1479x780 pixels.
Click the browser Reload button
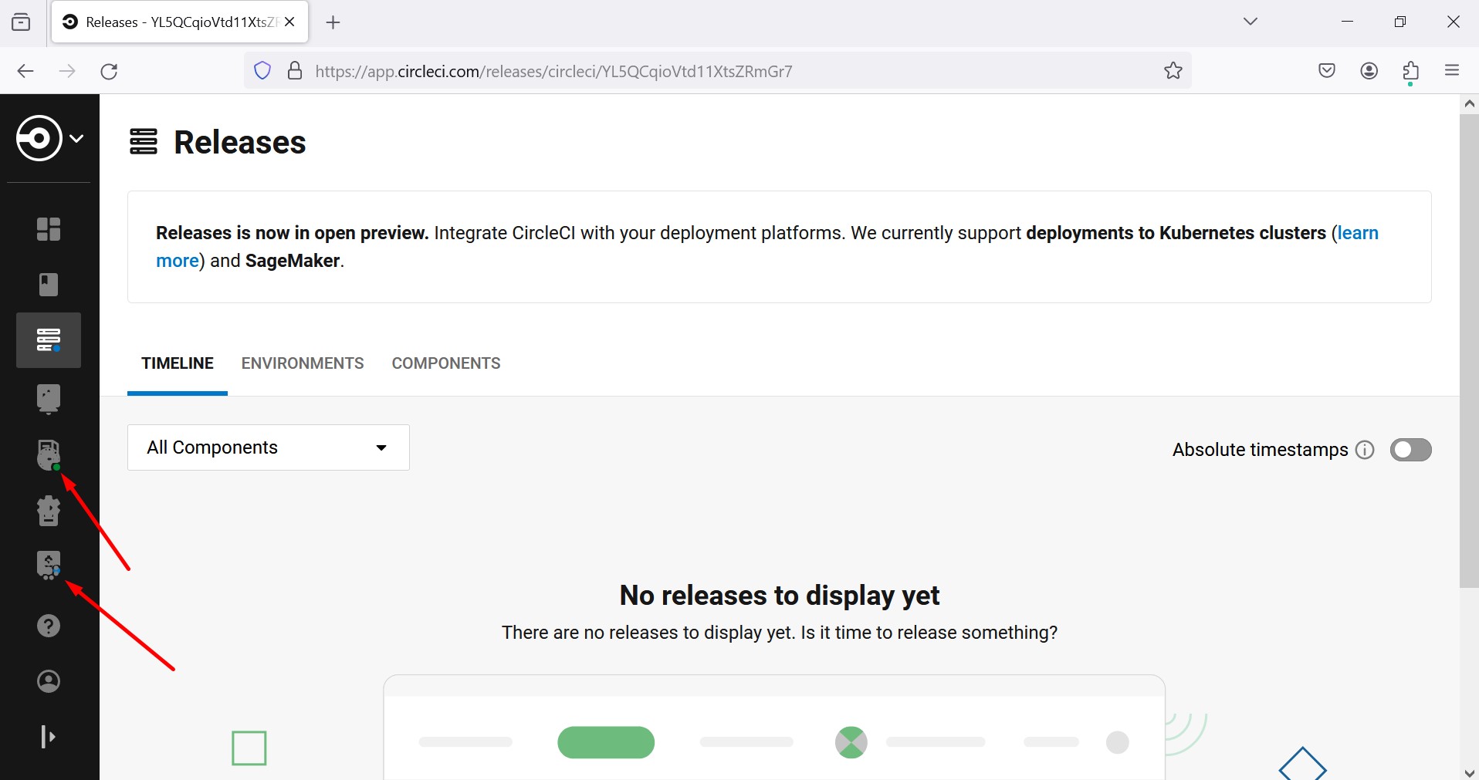click(110, 71)
